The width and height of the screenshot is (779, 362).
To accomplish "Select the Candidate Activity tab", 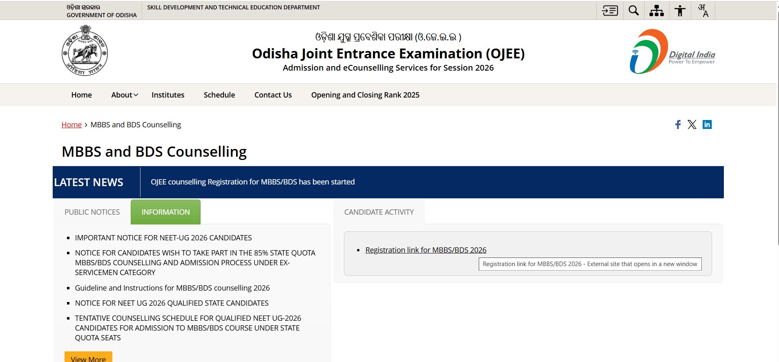I will 379,212.
